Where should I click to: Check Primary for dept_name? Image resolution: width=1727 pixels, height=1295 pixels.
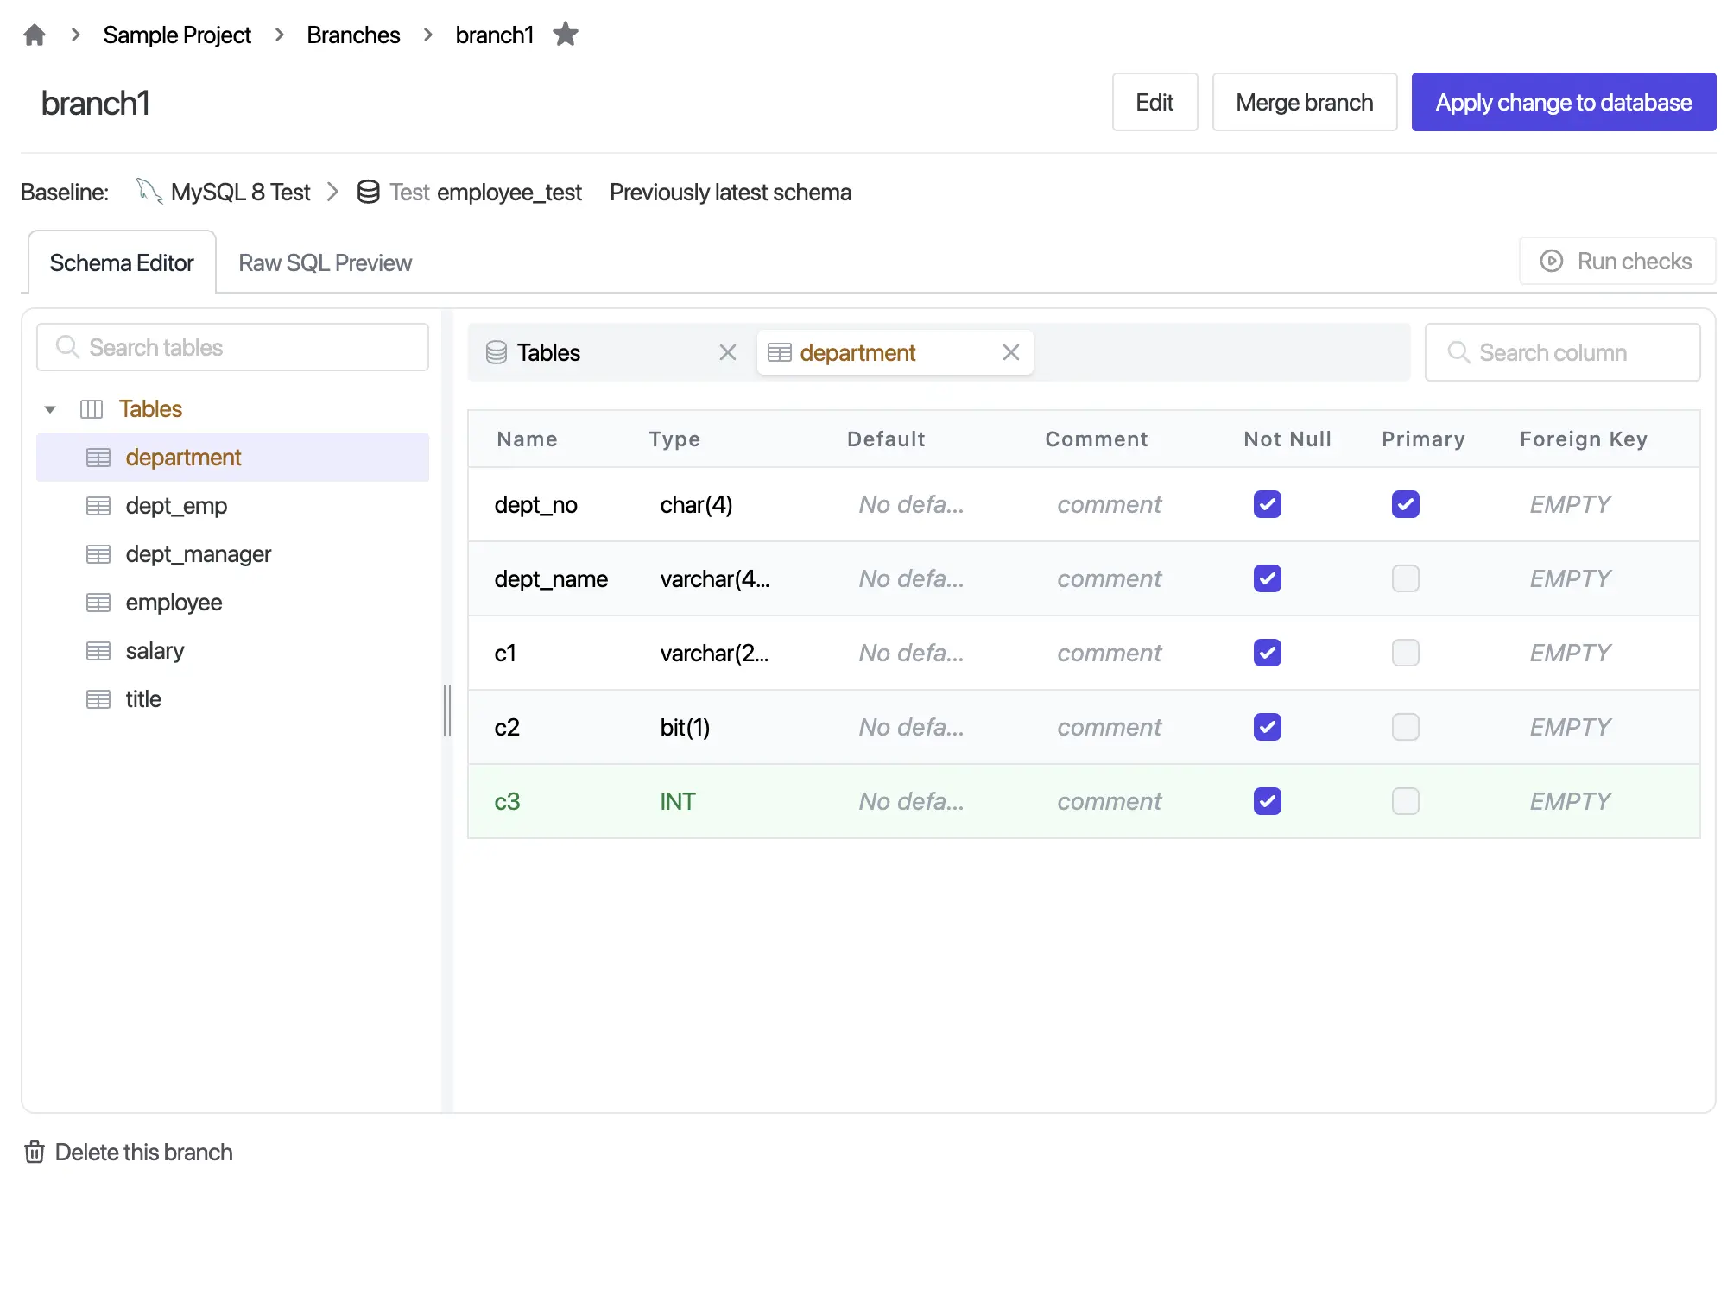tap(1406, 578)
